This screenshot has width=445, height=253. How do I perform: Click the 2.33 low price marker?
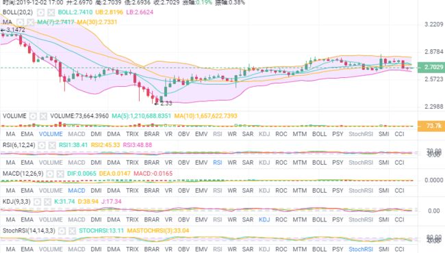point(164,103)
